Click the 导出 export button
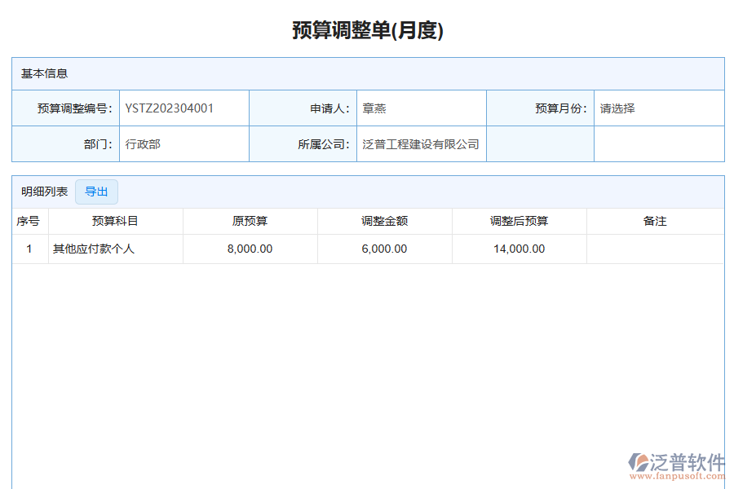Screen dimensions: 734x489 pyautogui.click(x=95, y=192)
